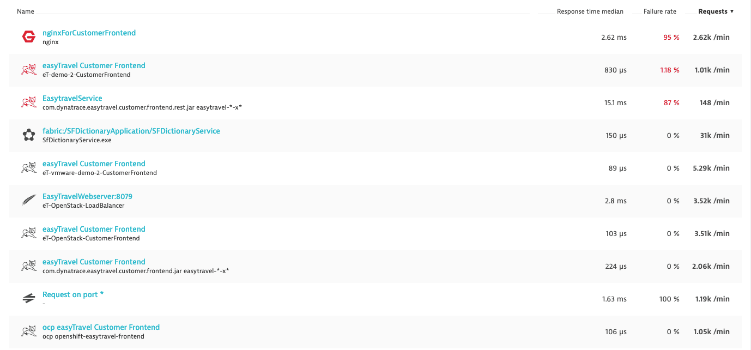
Task: Click the 1.05k /min requests value
Action: [711, 331]
